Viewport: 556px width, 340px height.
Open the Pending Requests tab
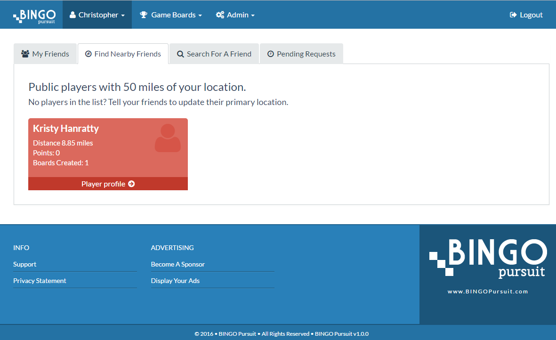pos(301,54)
